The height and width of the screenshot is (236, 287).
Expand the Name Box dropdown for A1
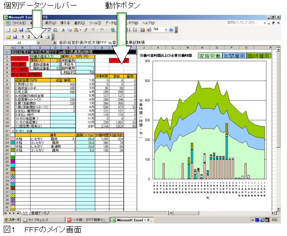point(38,43)
